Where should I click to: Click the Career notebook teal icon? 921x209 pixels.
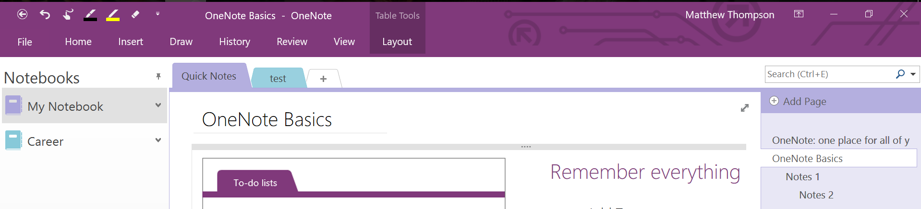pos(13,140)
